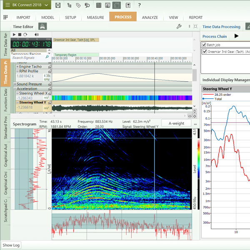This screenshot has height=250, width=250.
Task: Click the Time Editor display icon
Action: [42, 27]
